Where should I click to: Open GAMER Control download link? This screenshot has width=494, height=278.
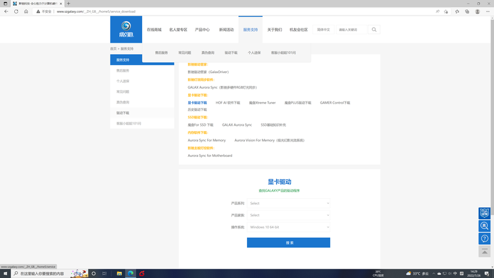335,103
